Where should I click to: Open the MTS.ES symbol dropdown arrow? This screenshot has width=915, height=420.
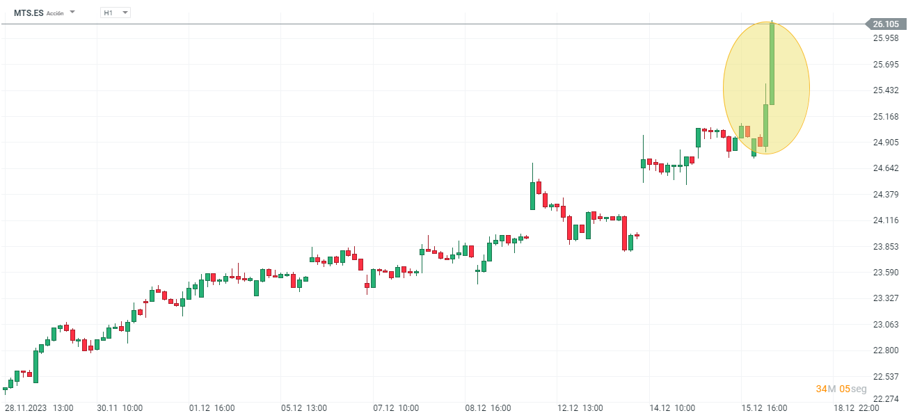click(72, 13)
